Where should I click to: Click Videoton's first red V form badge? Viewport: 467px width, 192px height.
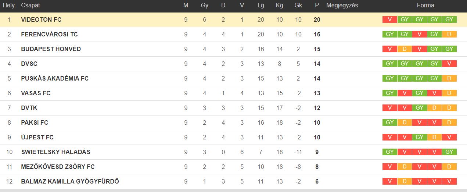(x=390, y=19)
